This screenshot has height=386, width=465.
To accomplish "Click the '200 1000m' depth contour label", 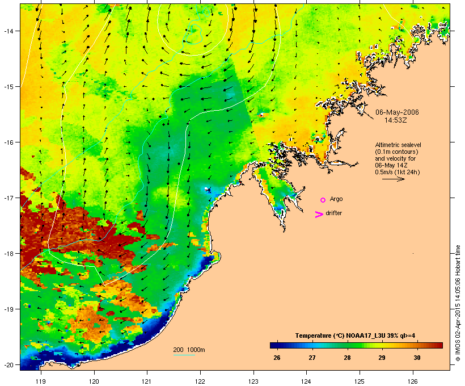I will click(x=189, y=350).
